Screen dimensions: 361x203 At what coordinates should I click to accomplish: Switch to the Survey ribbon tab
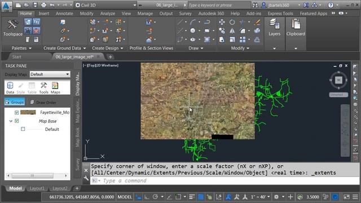pyautogui.click(x=186, y=14)
